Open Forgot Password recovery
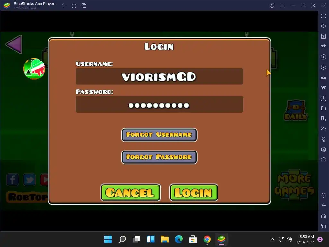The image size is (329, 247). point(159,157)
